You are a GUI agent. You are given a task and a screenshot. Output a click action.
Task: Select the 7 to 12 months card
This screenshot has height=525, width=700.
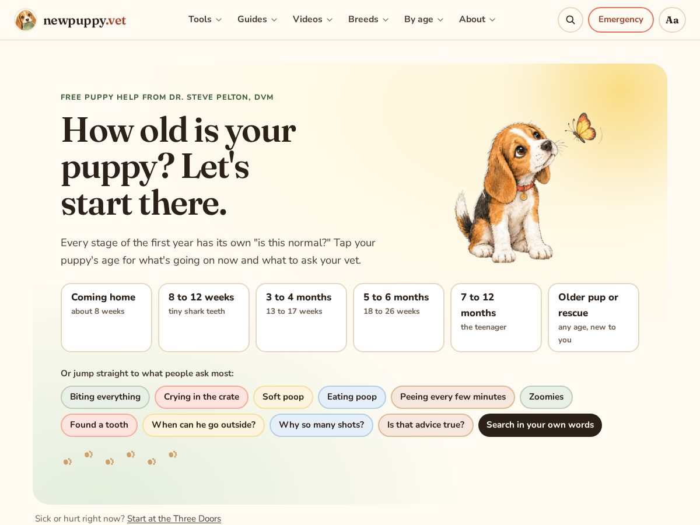(496, 317)
